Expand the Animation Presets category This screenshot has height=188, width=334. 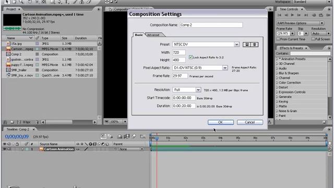pos(277,59)
